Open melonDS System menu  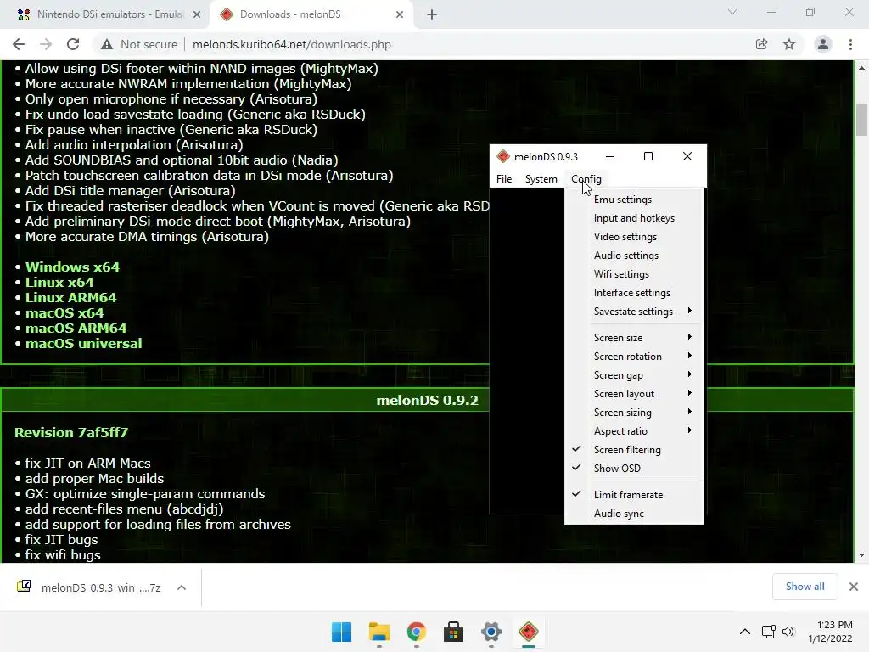pyautogui.click(x=541, y=179)
